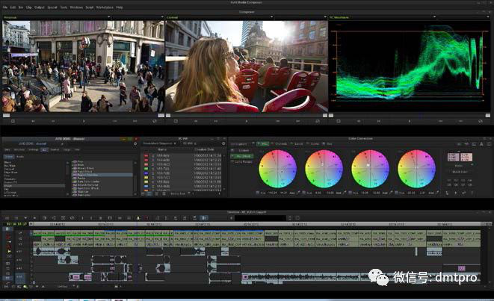
Task: Select the Stabilize effect
Action: click(x=83, y=191)
